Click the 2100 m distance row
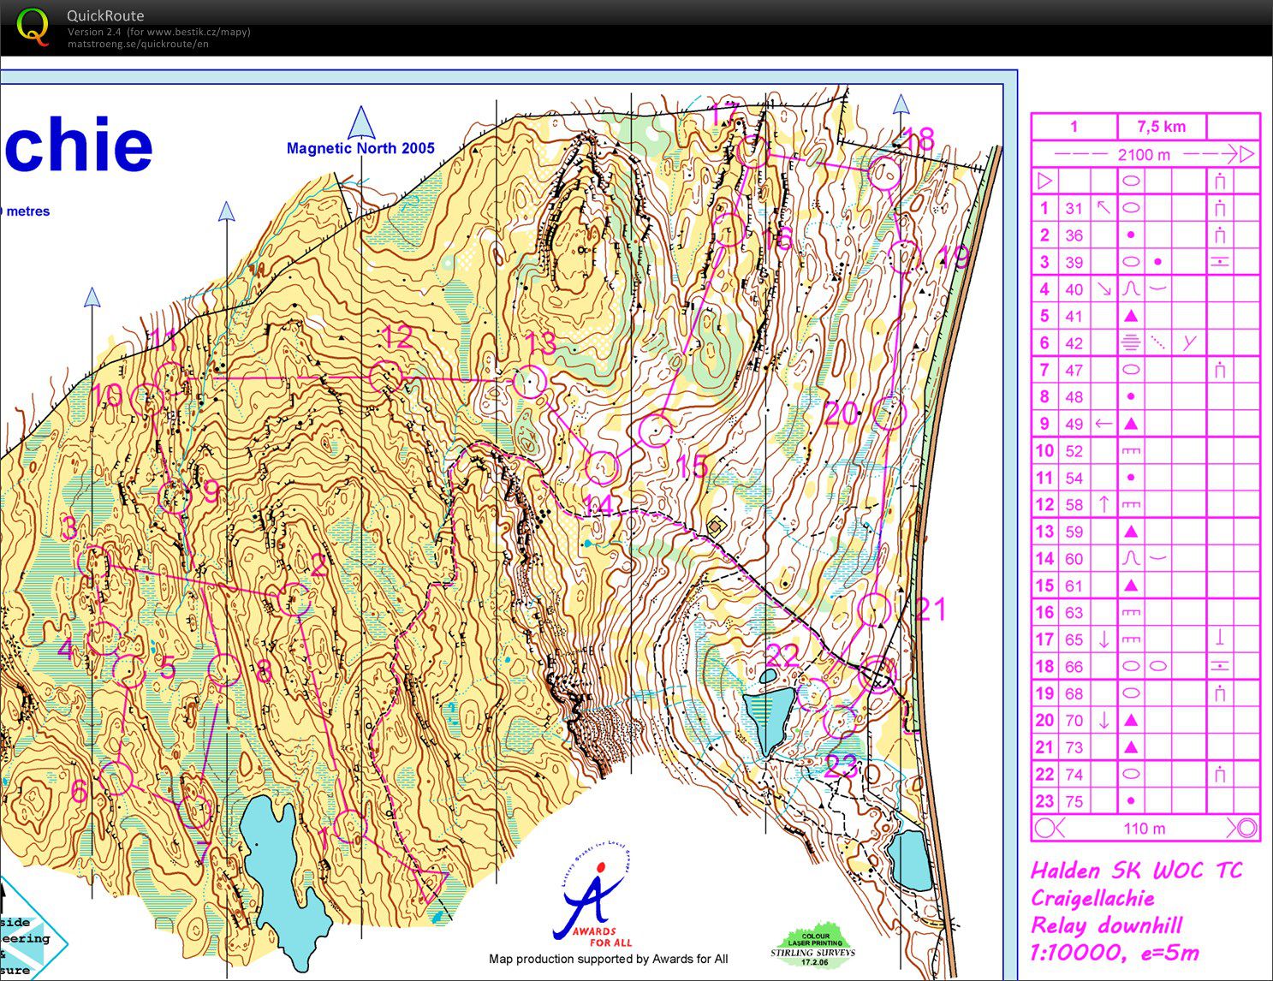 tap(1145, 154)
